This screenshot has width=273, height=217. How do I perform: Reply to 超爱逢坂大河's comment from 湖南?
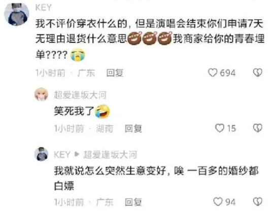[x=133, y=128]
